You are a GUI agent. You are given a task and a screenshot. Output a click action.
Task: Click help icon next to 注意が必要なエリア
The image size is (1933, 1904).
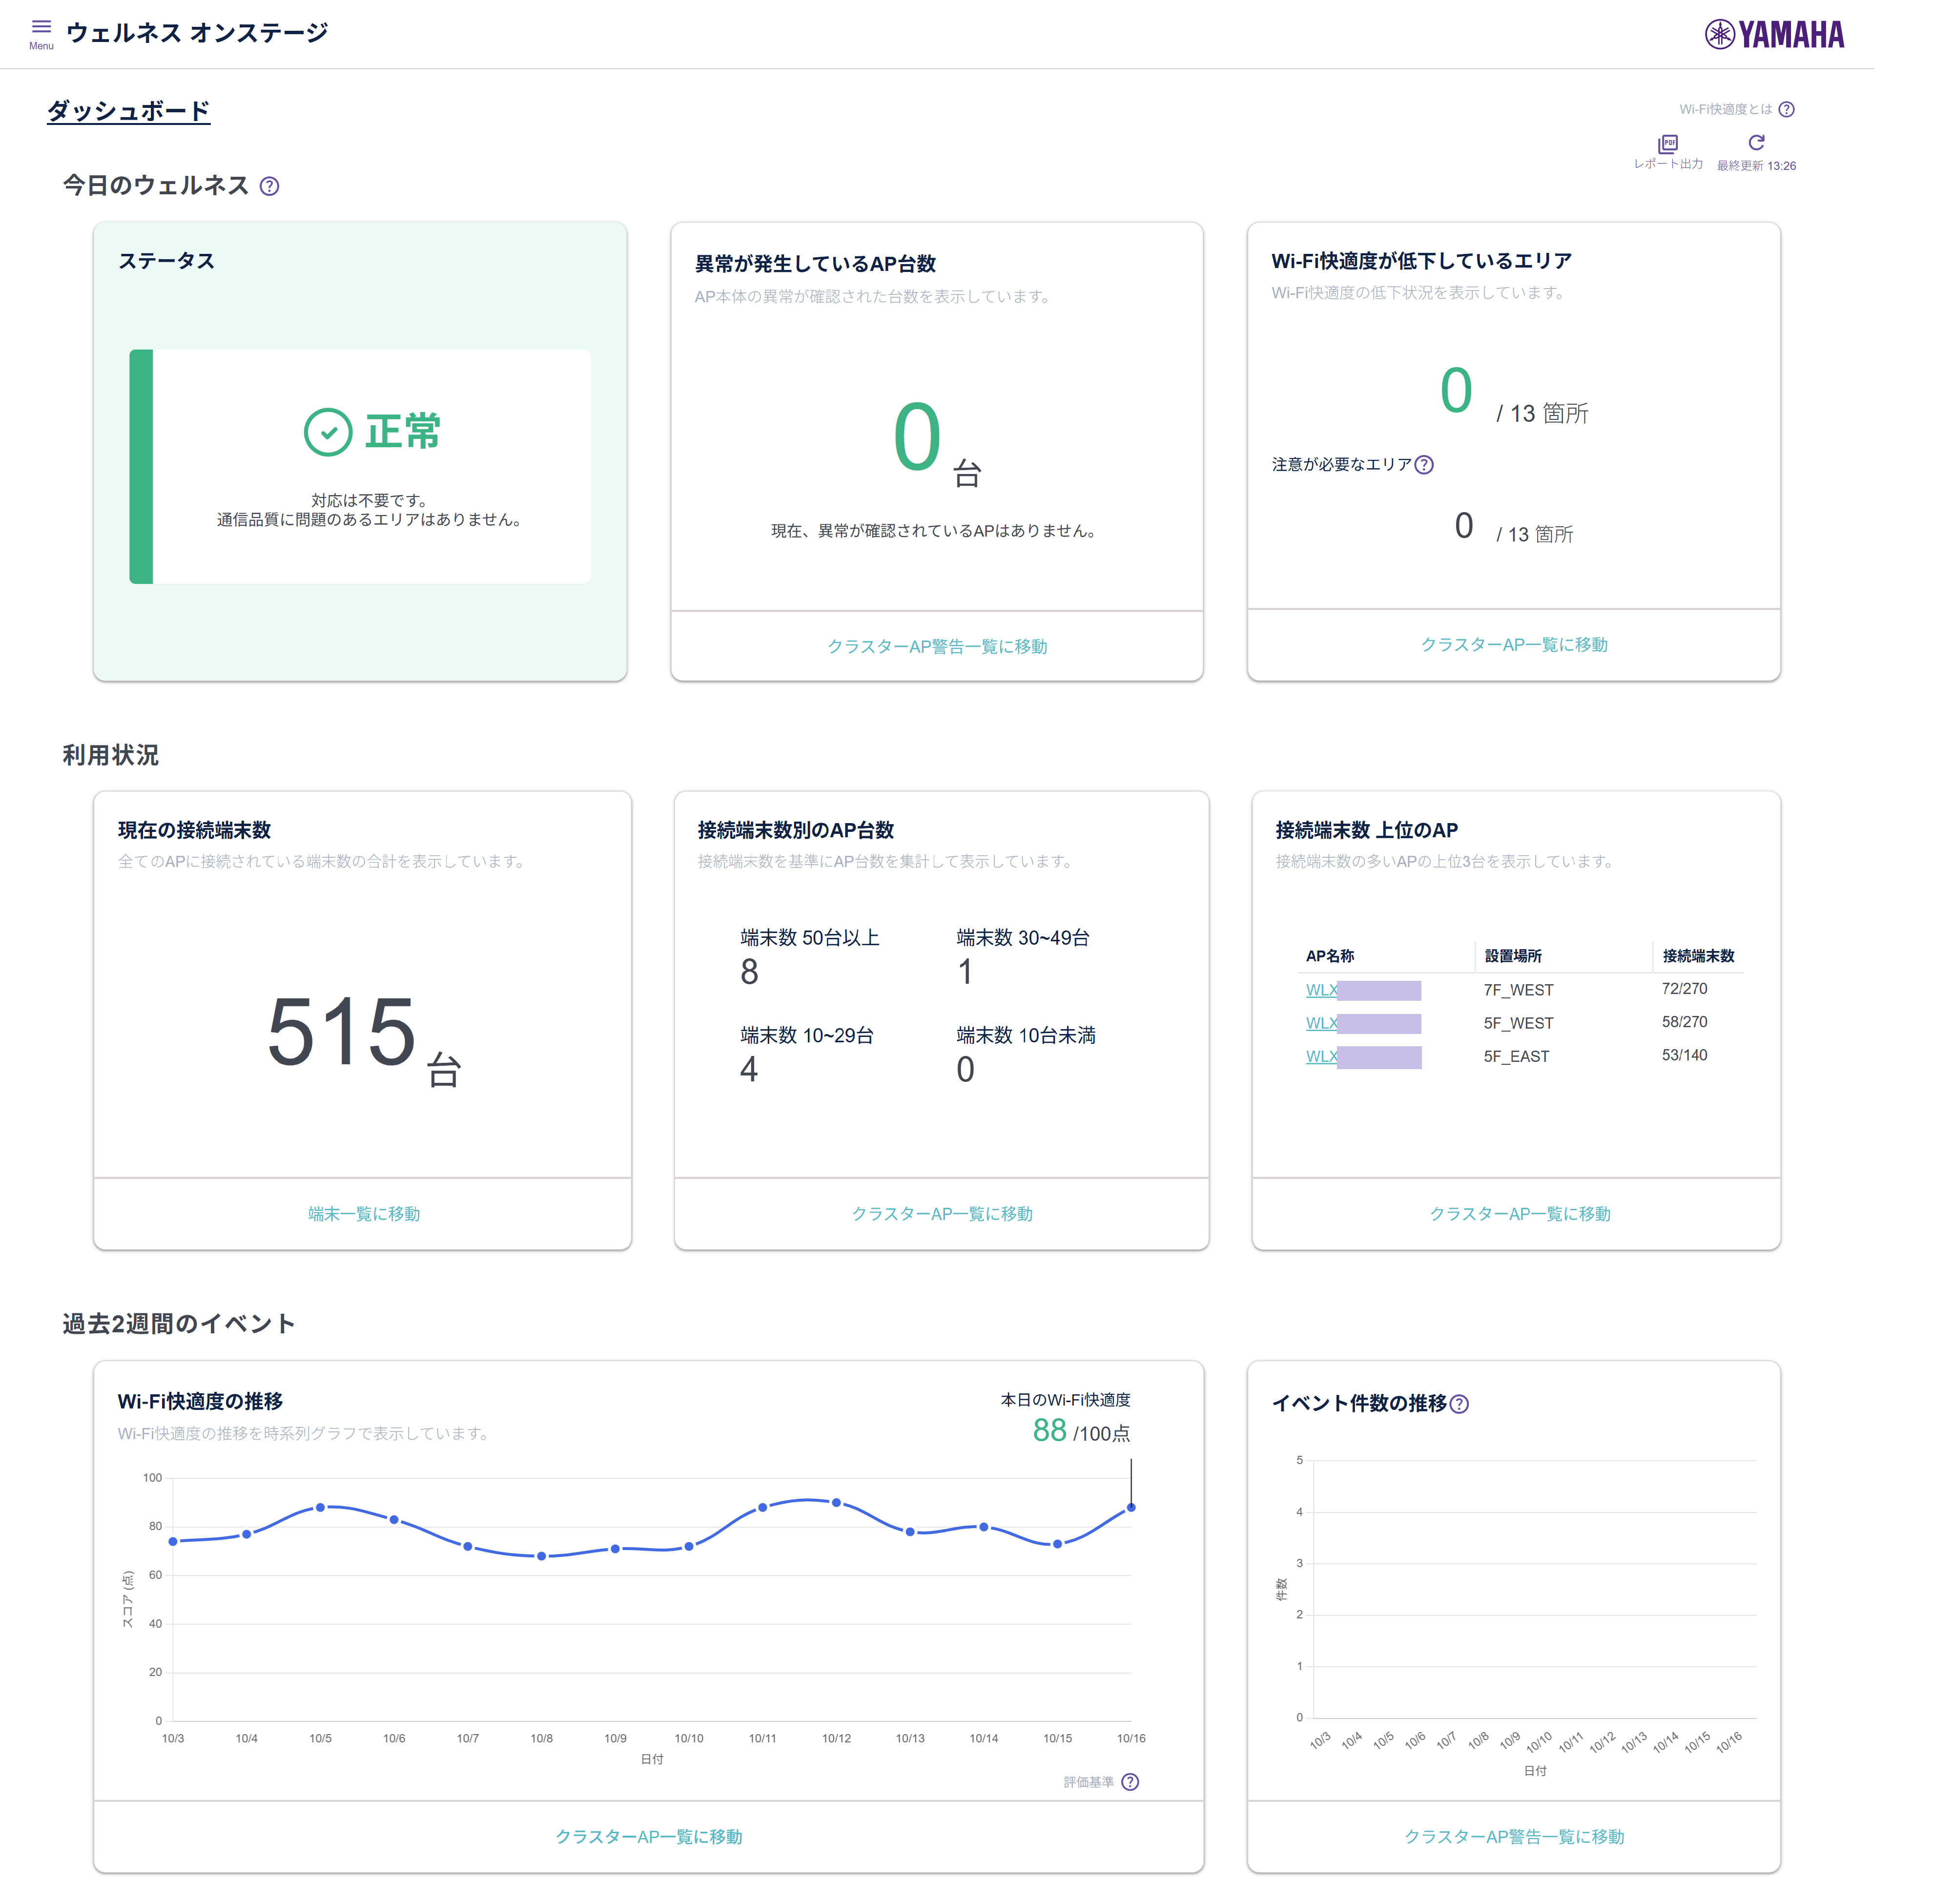point(1424,465)
